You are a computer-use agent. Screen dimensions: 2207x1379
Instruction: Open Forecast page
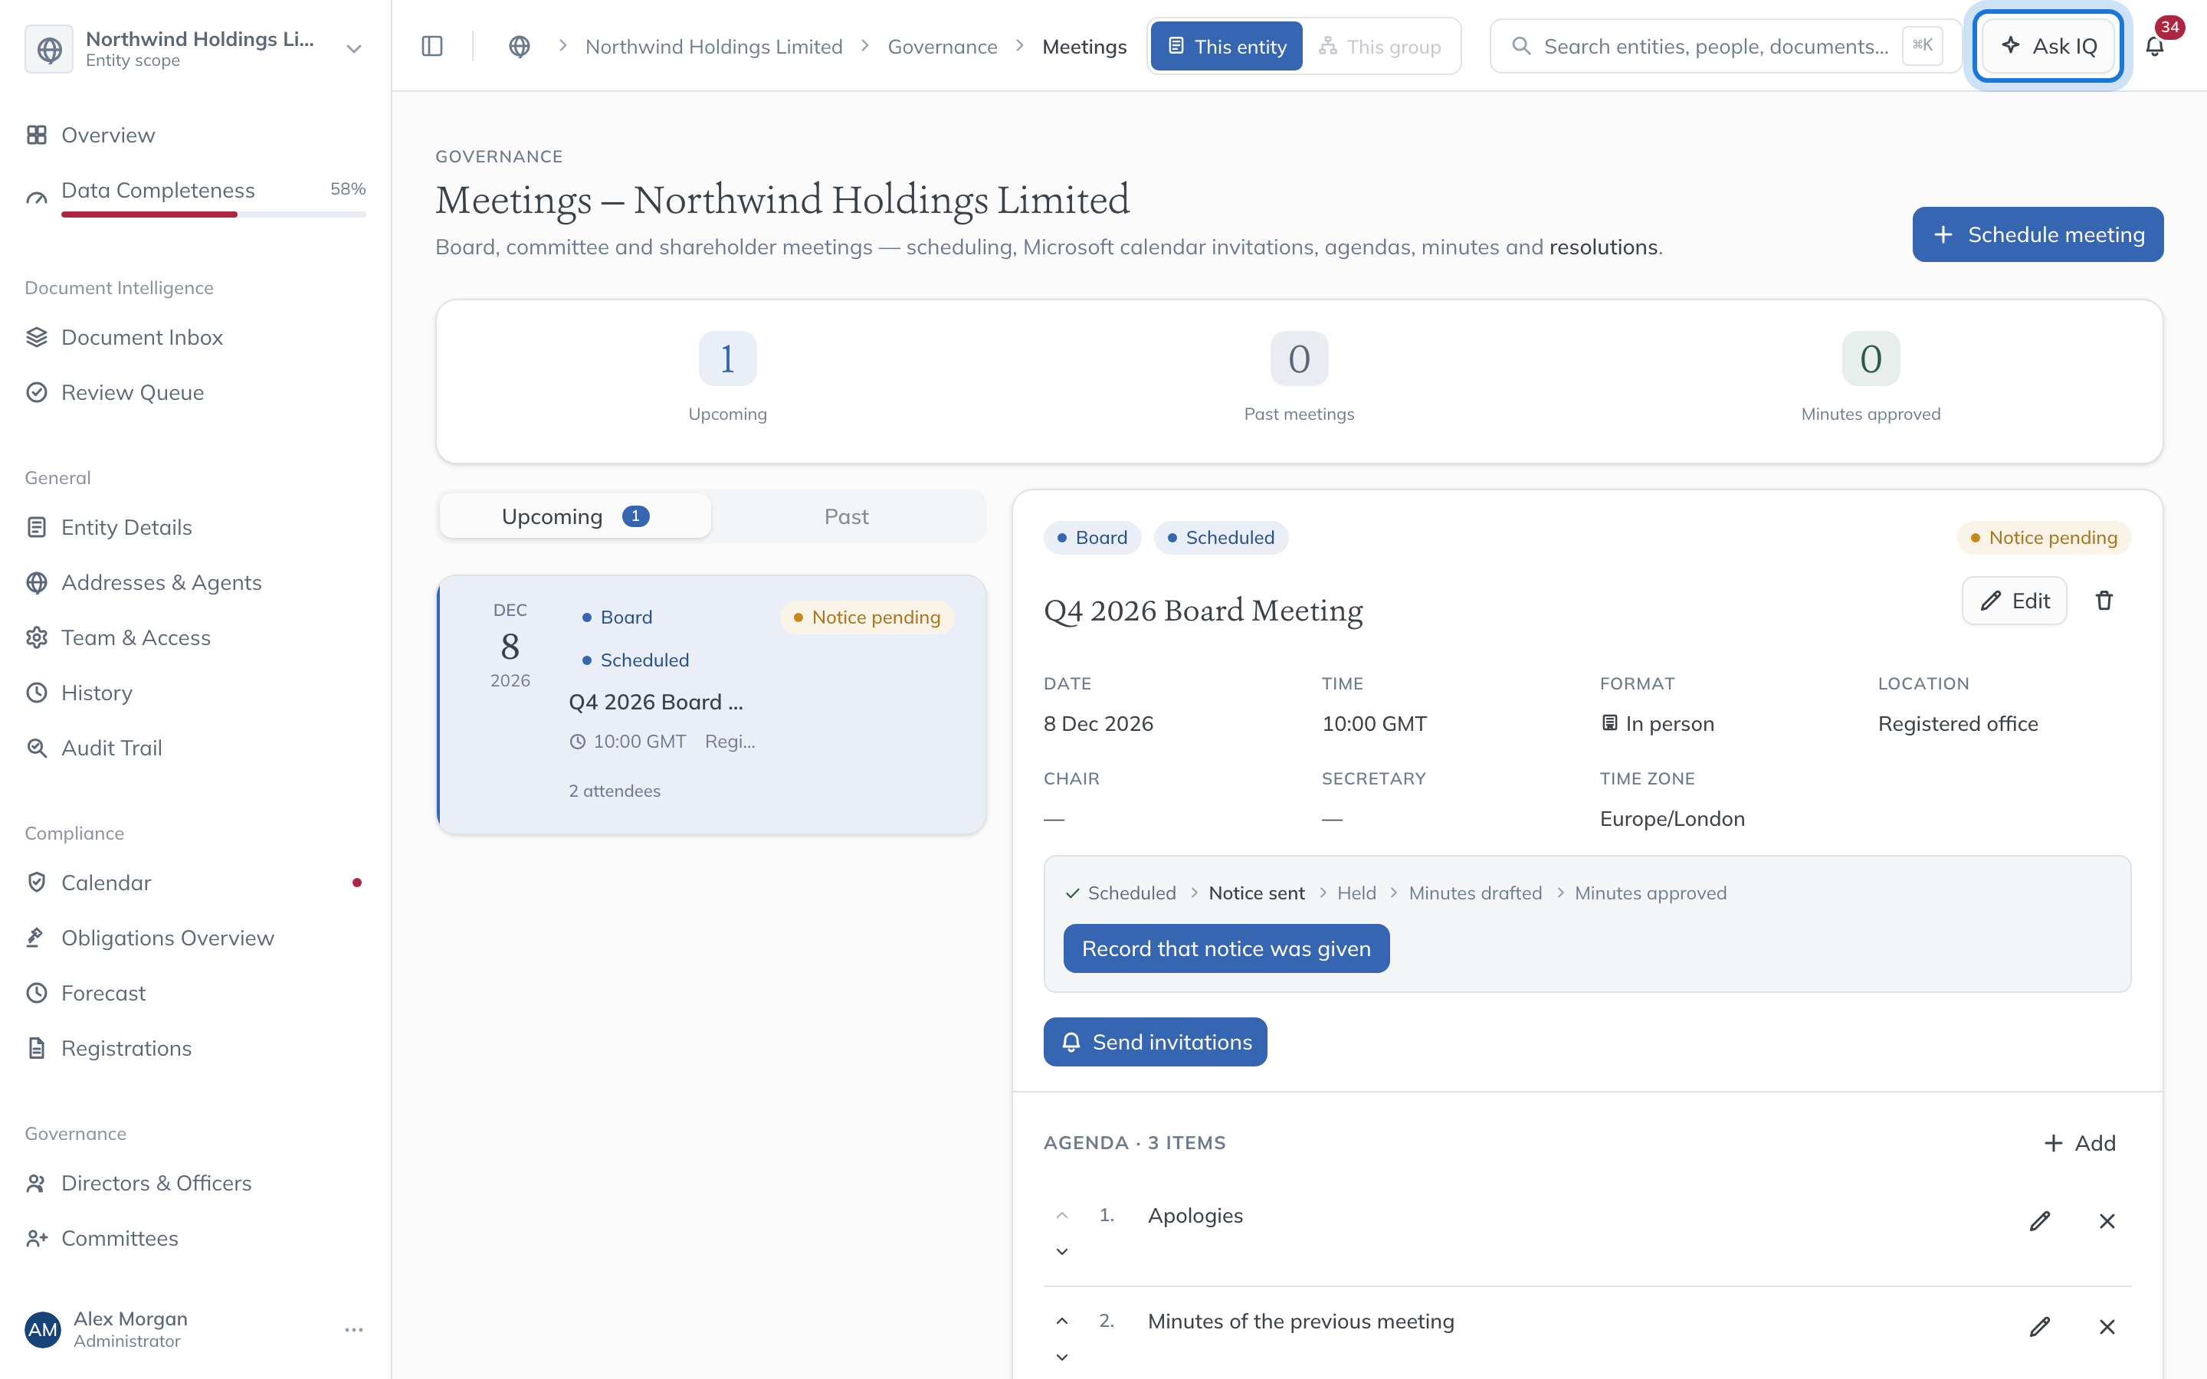tap(195, 993)
